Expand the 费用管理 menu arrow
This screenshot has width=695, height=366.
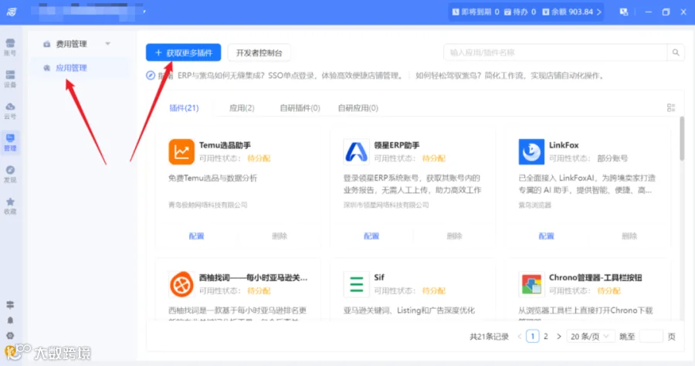[107, 44]
